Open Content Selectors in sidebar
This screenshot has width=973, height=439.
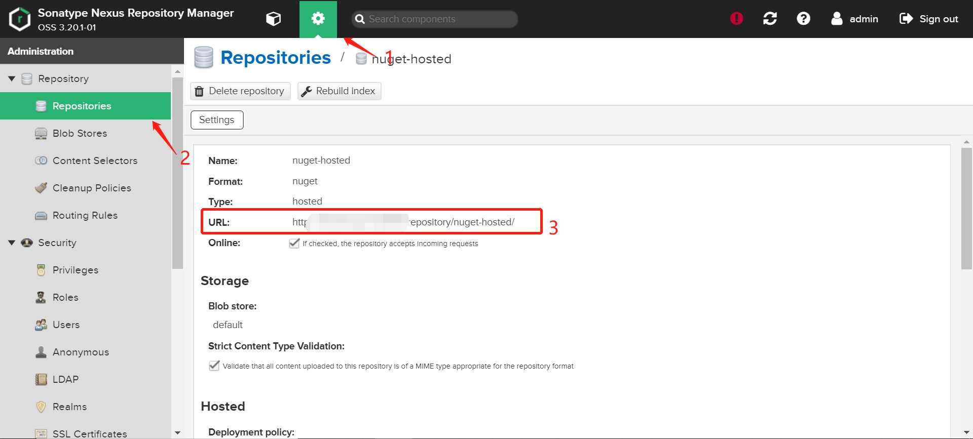pyautogui.click(x=85, y=161)
